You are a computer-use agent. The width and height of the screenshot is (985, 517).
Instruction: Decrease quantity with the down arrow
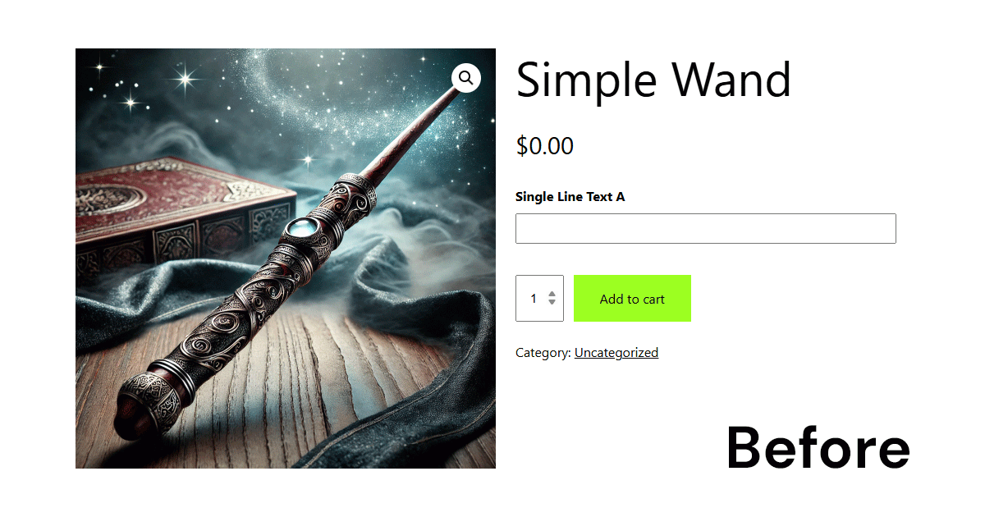(552, 303)
